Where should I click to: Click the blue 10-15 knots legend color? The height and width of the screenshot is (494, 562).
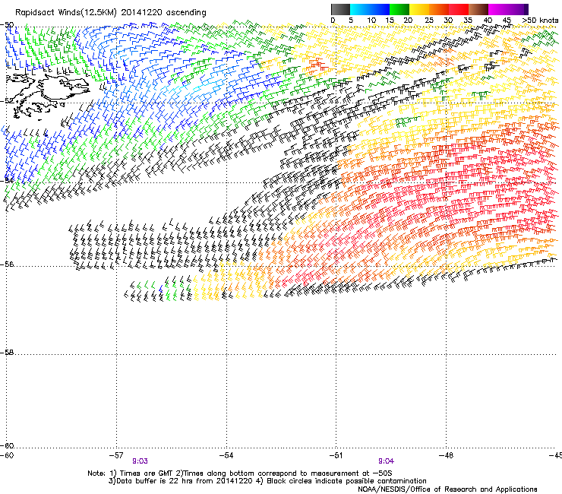point(380,9)
